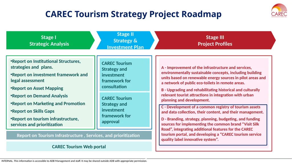
Task: Select the Stage I Strategic Analysis arrow
Action: (x=50, y=40)
